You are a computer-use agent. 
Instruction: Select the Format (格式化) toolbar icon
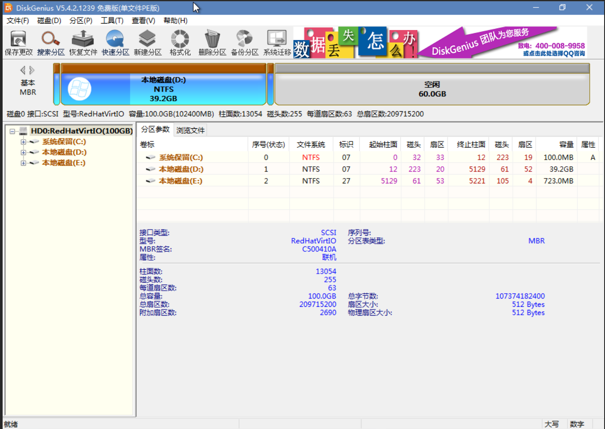(x=180, y=43)
